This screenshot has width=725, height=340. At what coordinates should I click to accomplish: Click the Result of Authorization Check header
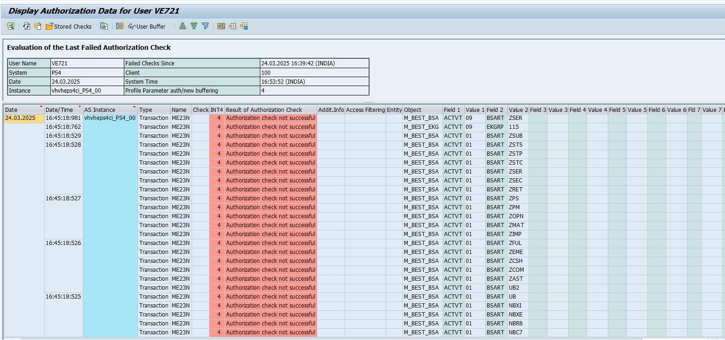click(264, 110)
